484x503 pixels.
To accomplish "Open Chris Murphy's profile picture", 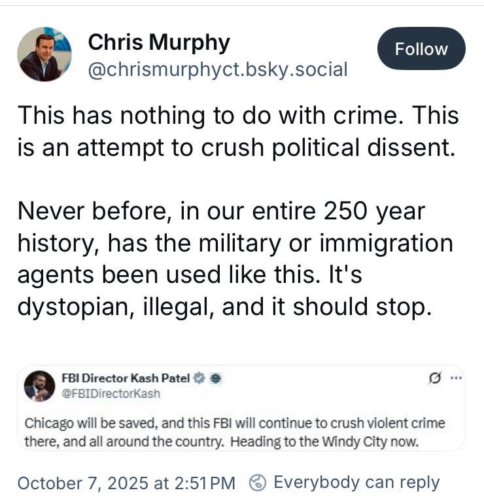I will click(44, 54).
